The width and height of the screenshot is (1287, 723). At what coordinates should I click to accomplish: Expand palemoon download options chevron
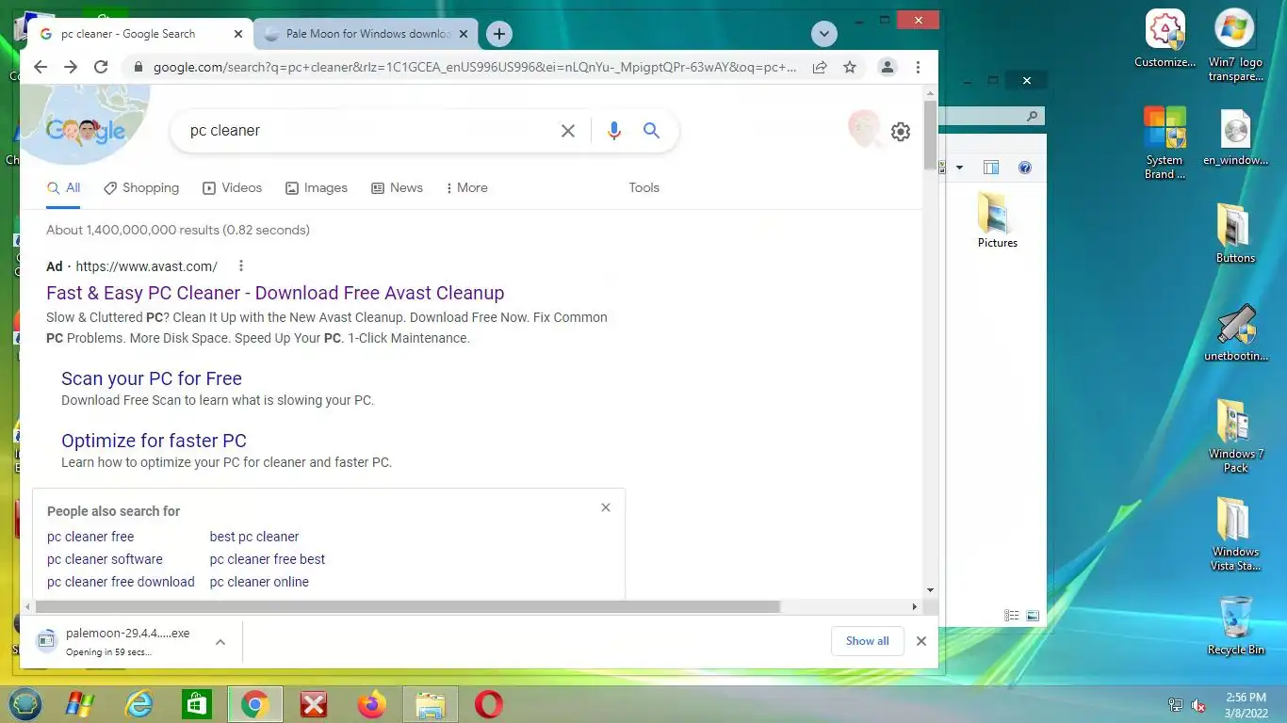[x=220, y=642]
